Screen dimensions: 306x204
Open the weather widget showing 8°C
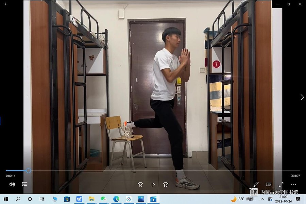coord(242,199)
